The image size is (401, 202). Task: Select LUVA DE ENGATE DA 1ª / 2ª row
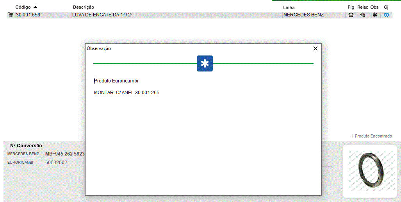(x=103, y=15)
